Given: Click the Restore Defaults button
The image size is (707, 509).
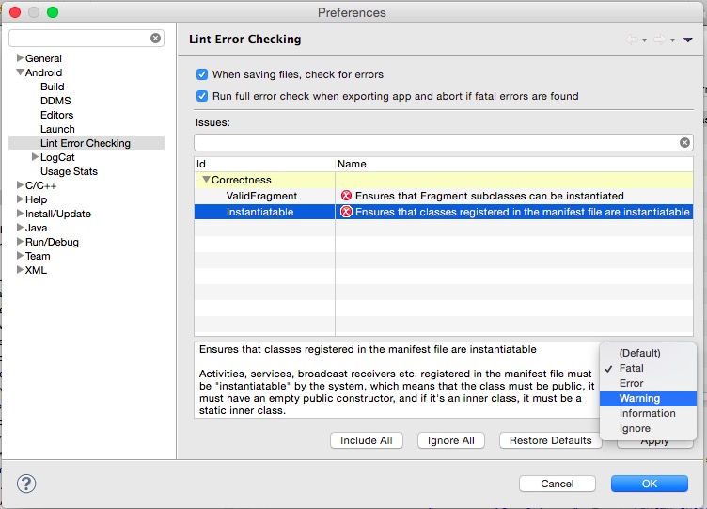Looking at the screenshot, I should tap(551, 440).
